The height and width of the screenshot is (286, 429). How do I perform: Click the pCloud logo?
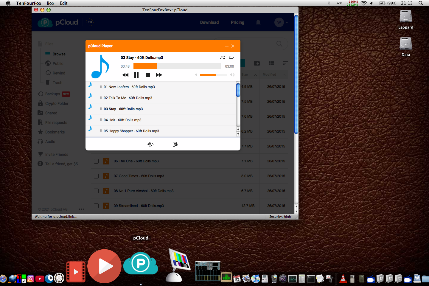(58, 22)
